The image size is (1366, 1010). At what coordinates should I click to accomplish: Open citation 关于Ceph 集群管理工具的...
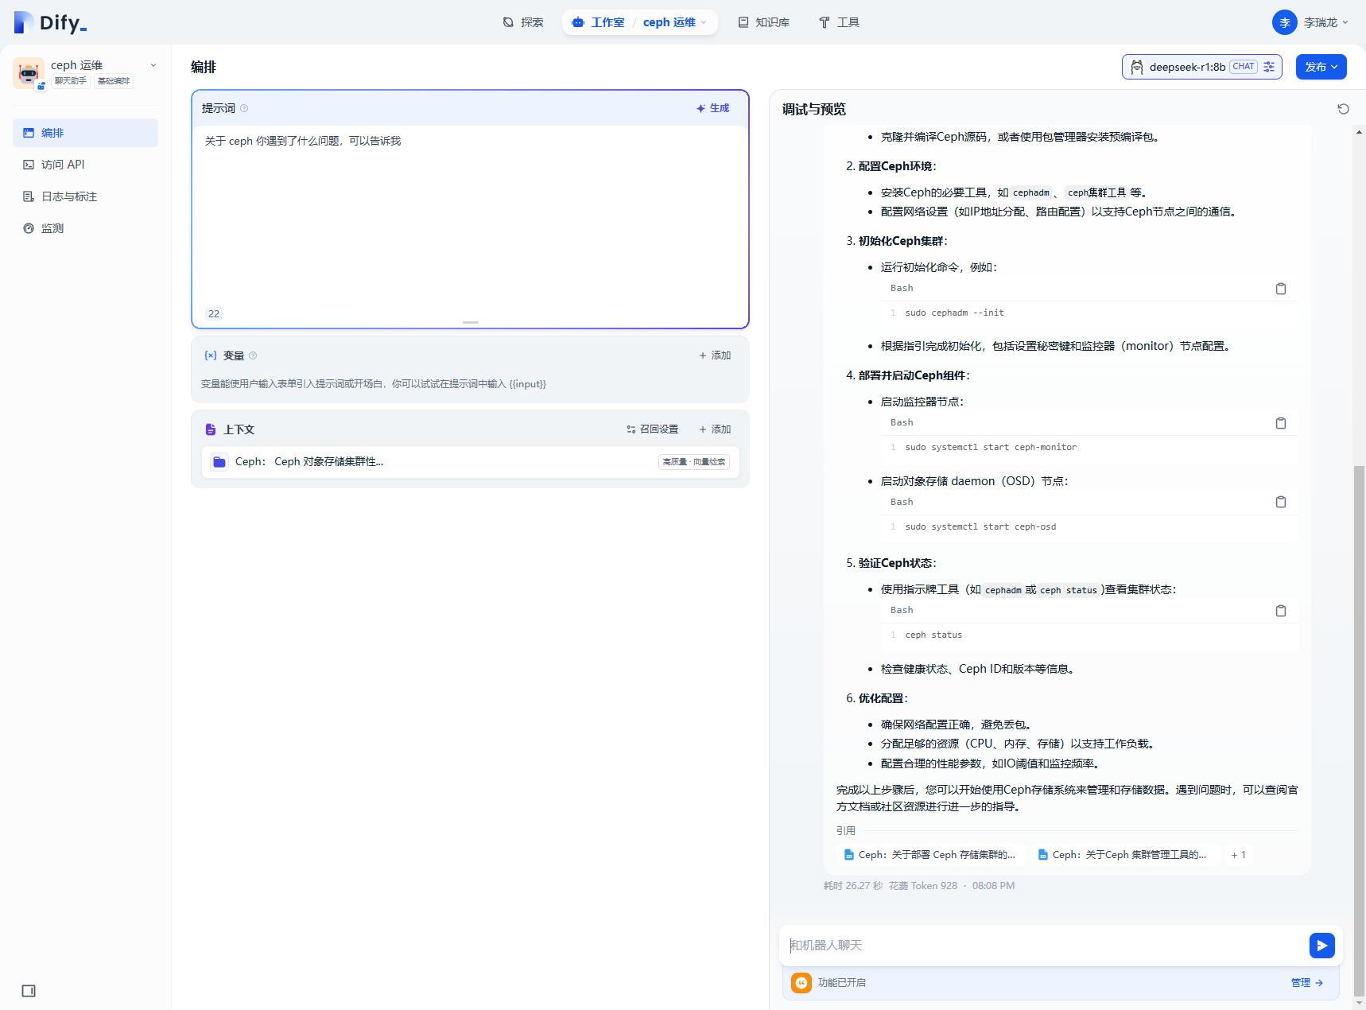pyautogui.click(x=1124, y=855)
